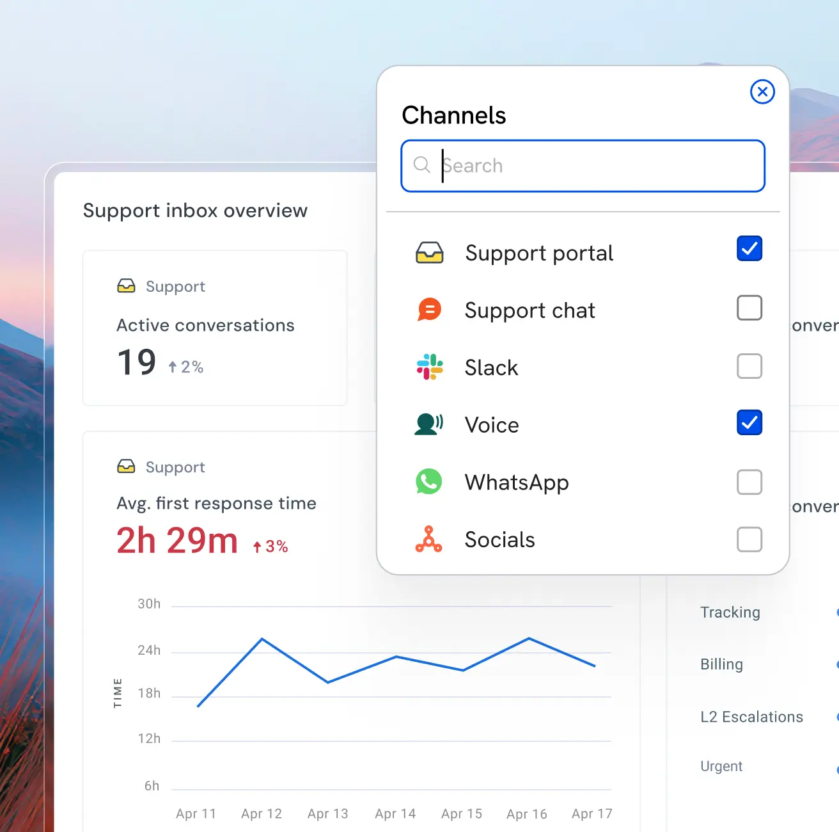
Task: Click the 24h axis label
Action: [149, 650]
